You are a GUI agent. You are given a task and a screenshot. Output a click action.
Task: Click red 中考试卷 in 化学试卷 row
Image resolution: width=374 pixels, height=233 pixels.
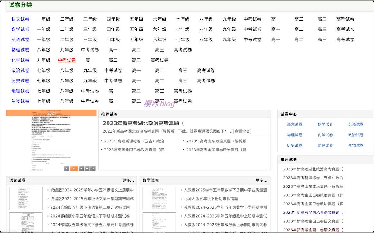67,60
